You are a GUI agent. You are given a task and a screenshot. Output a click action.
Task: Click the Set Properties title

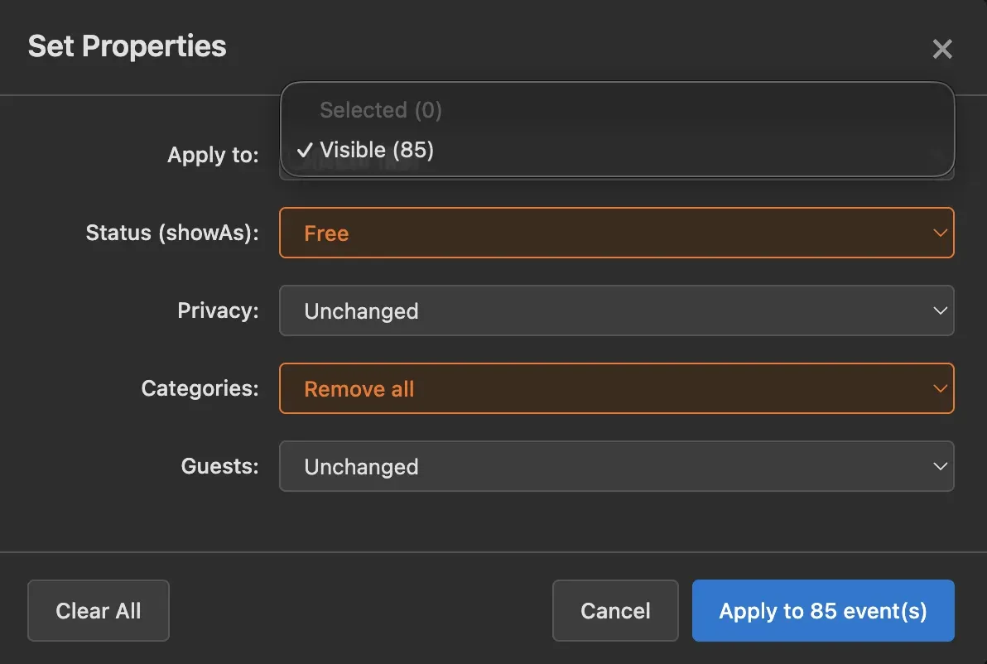pos(128,46)
